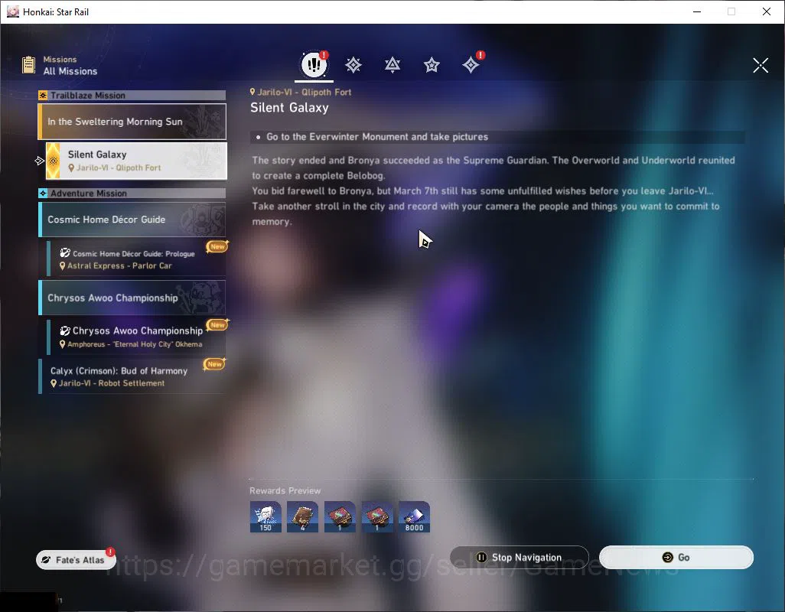
Task: Collapse the Trailblaze Mission section header
Action: point(132,95)
